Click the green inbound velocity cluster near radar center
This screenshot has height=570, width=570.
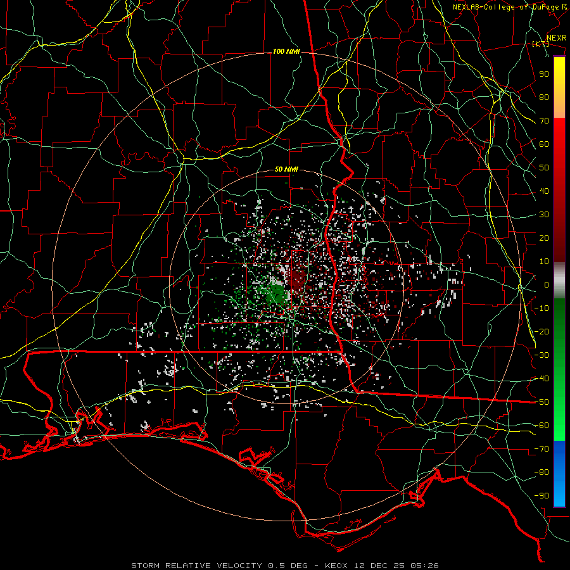point(276,293)
